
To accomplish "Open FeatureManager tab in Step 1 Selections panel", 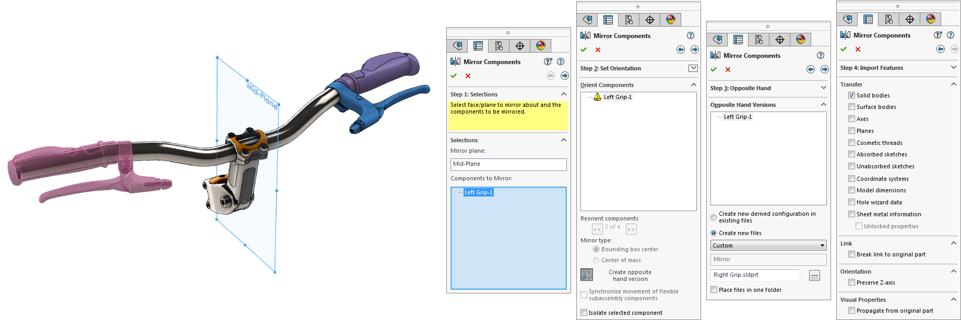I will pyautogui.click(x=458, y=46).
